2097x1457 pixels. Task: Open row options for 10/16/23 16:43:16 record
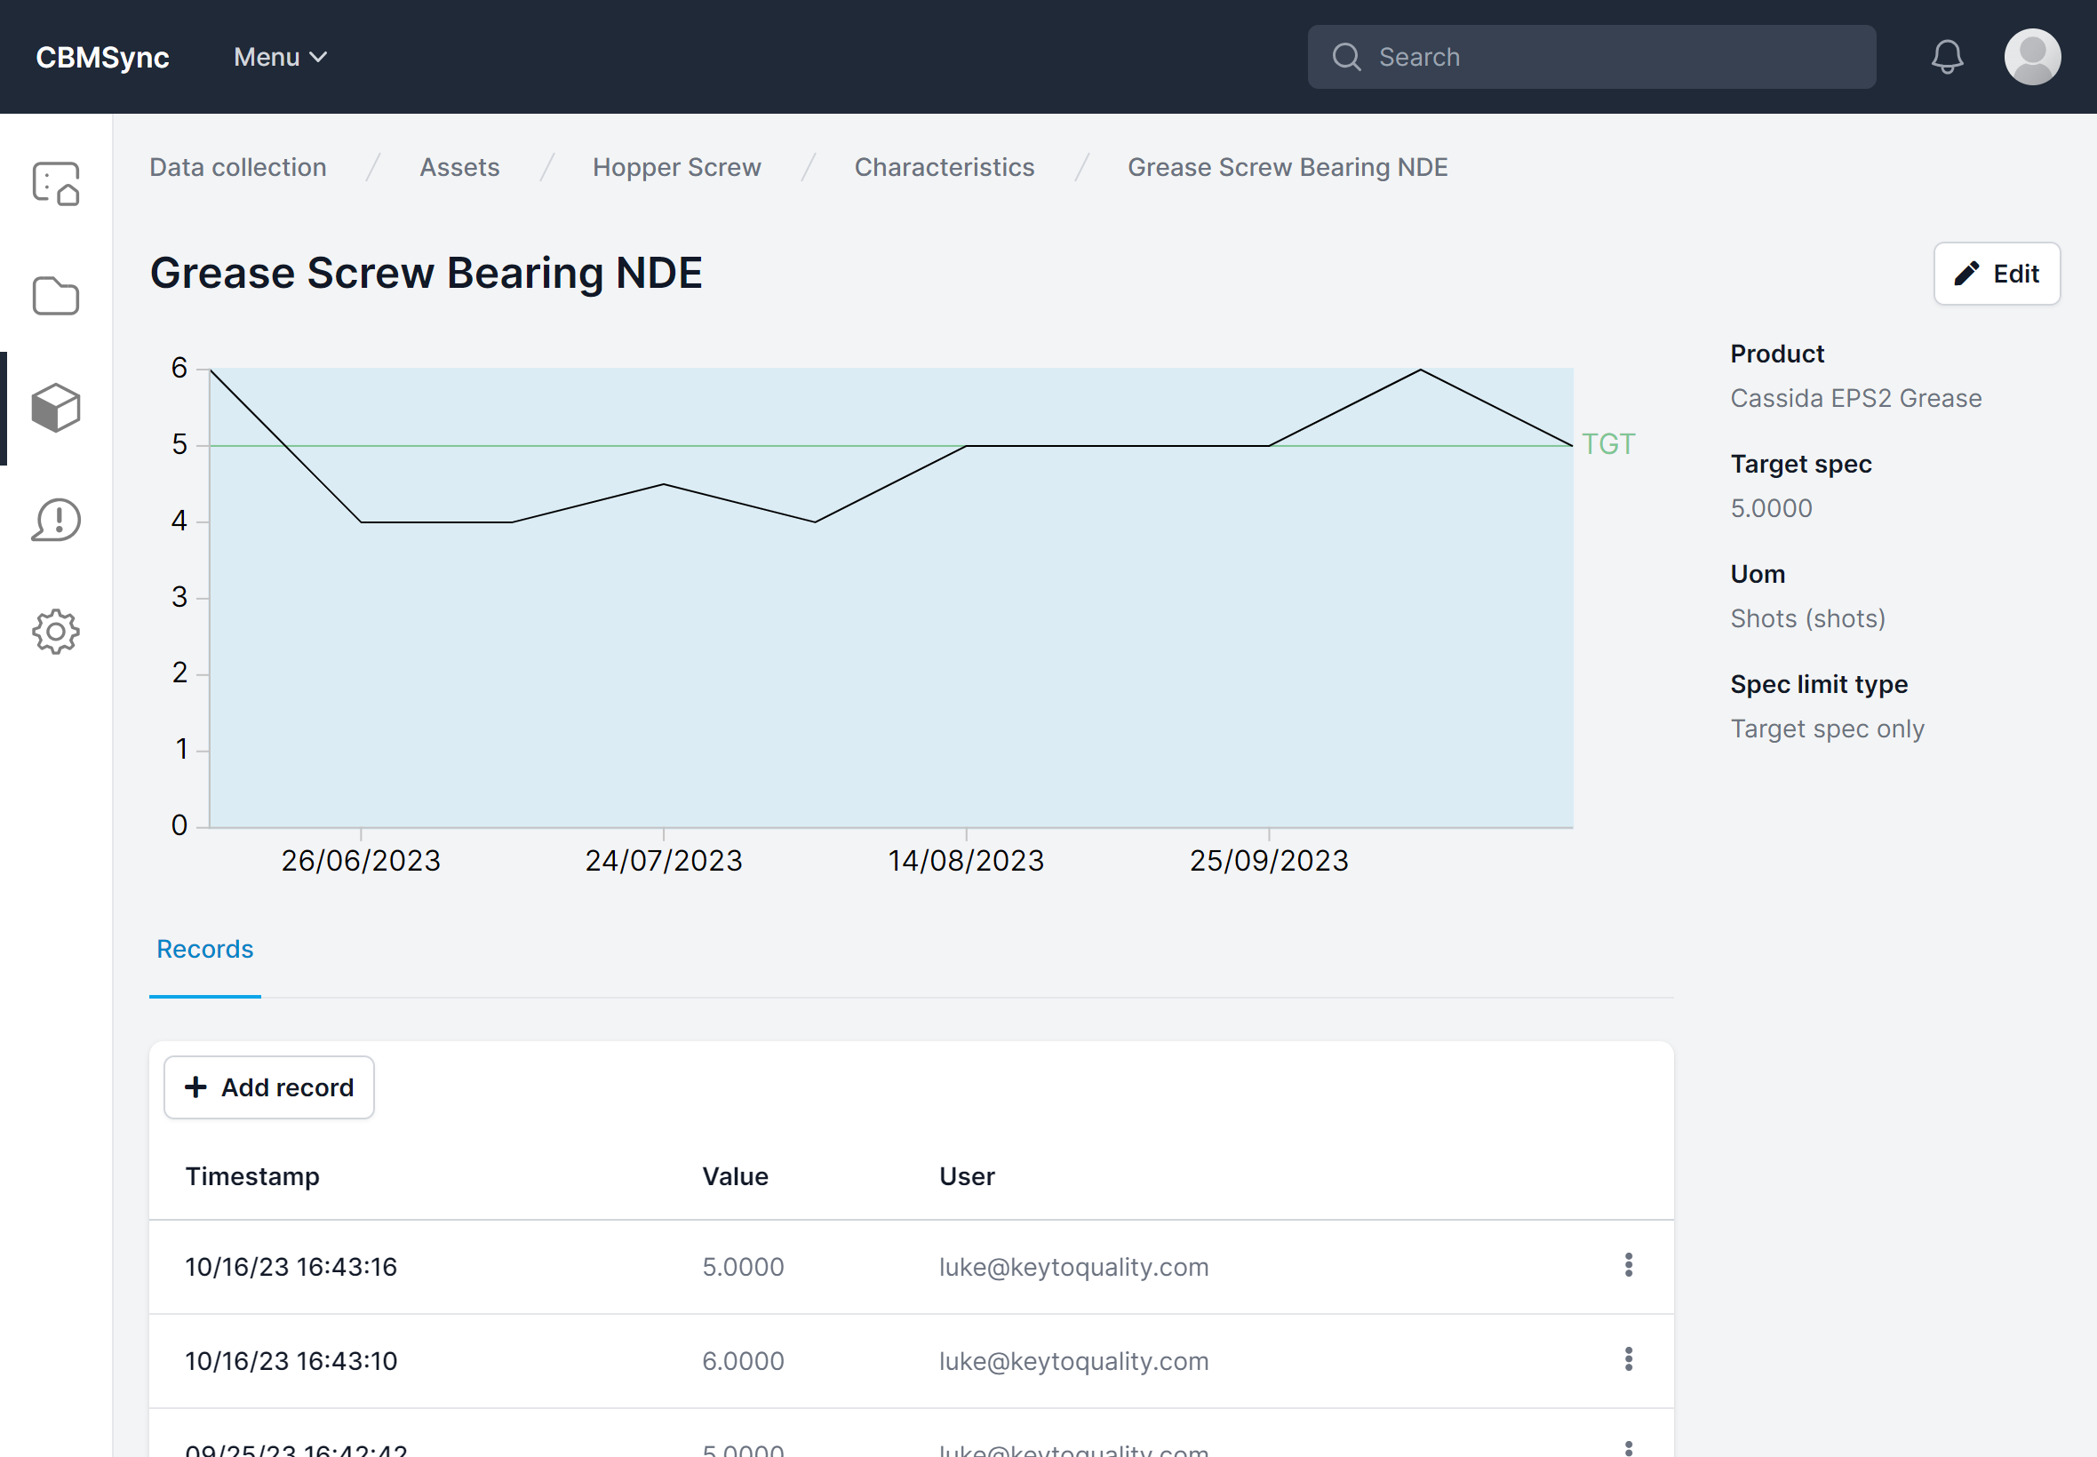[1628, 1265]
